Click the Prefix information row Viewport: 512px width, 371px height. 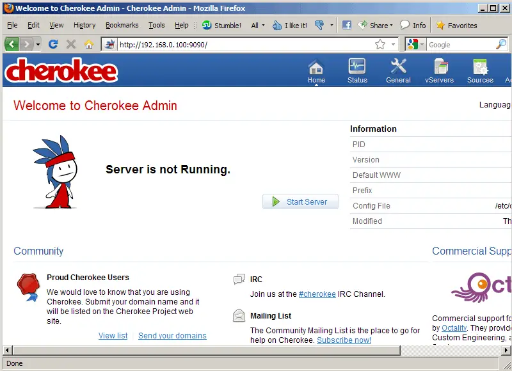tap(431, 190)
